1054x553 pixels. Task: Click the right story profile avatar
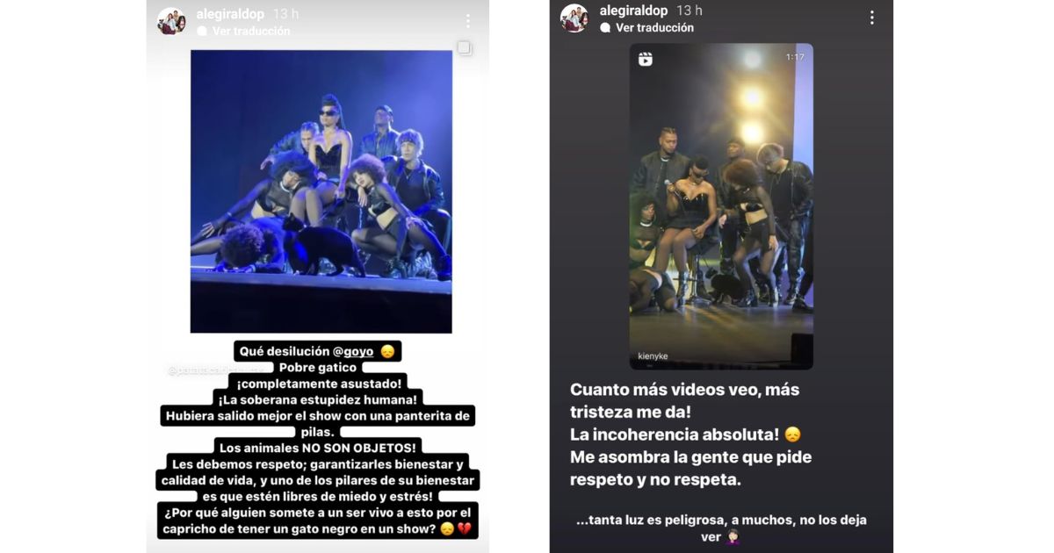574,18
